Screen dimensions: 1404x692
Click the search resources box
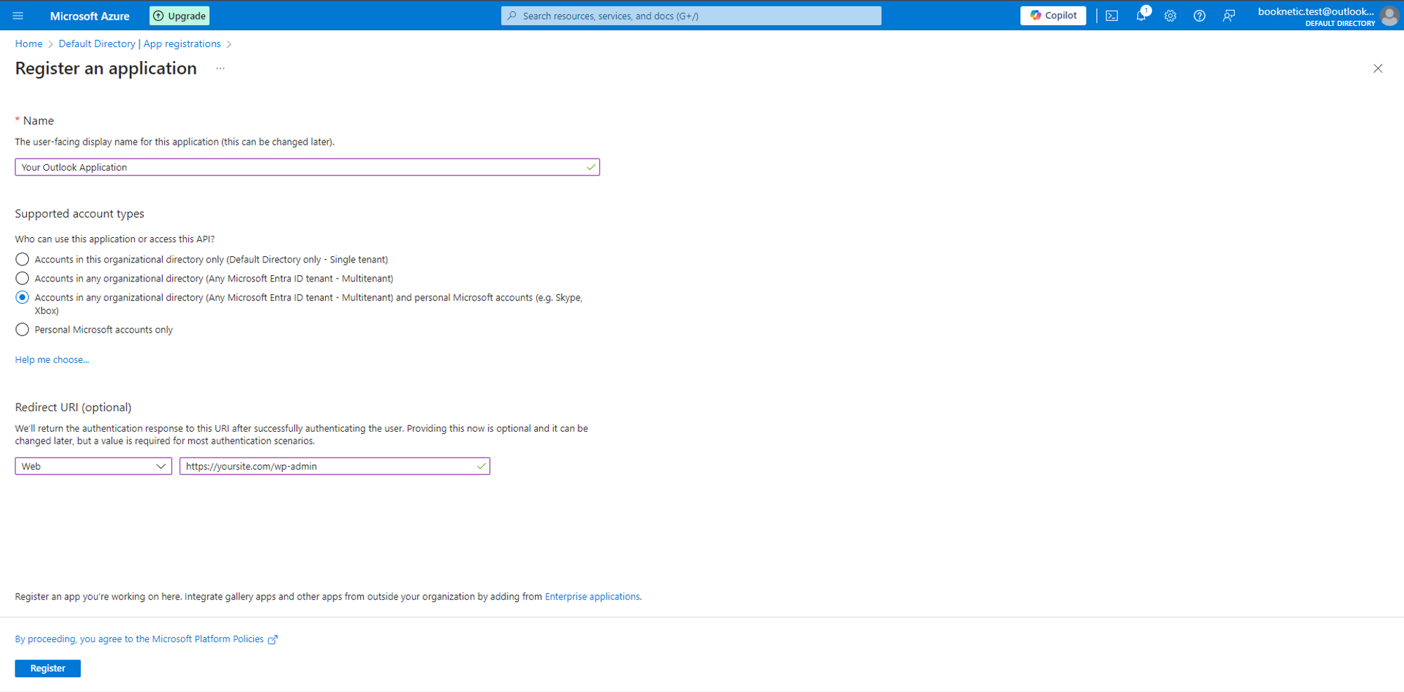(x=691, y=15)
